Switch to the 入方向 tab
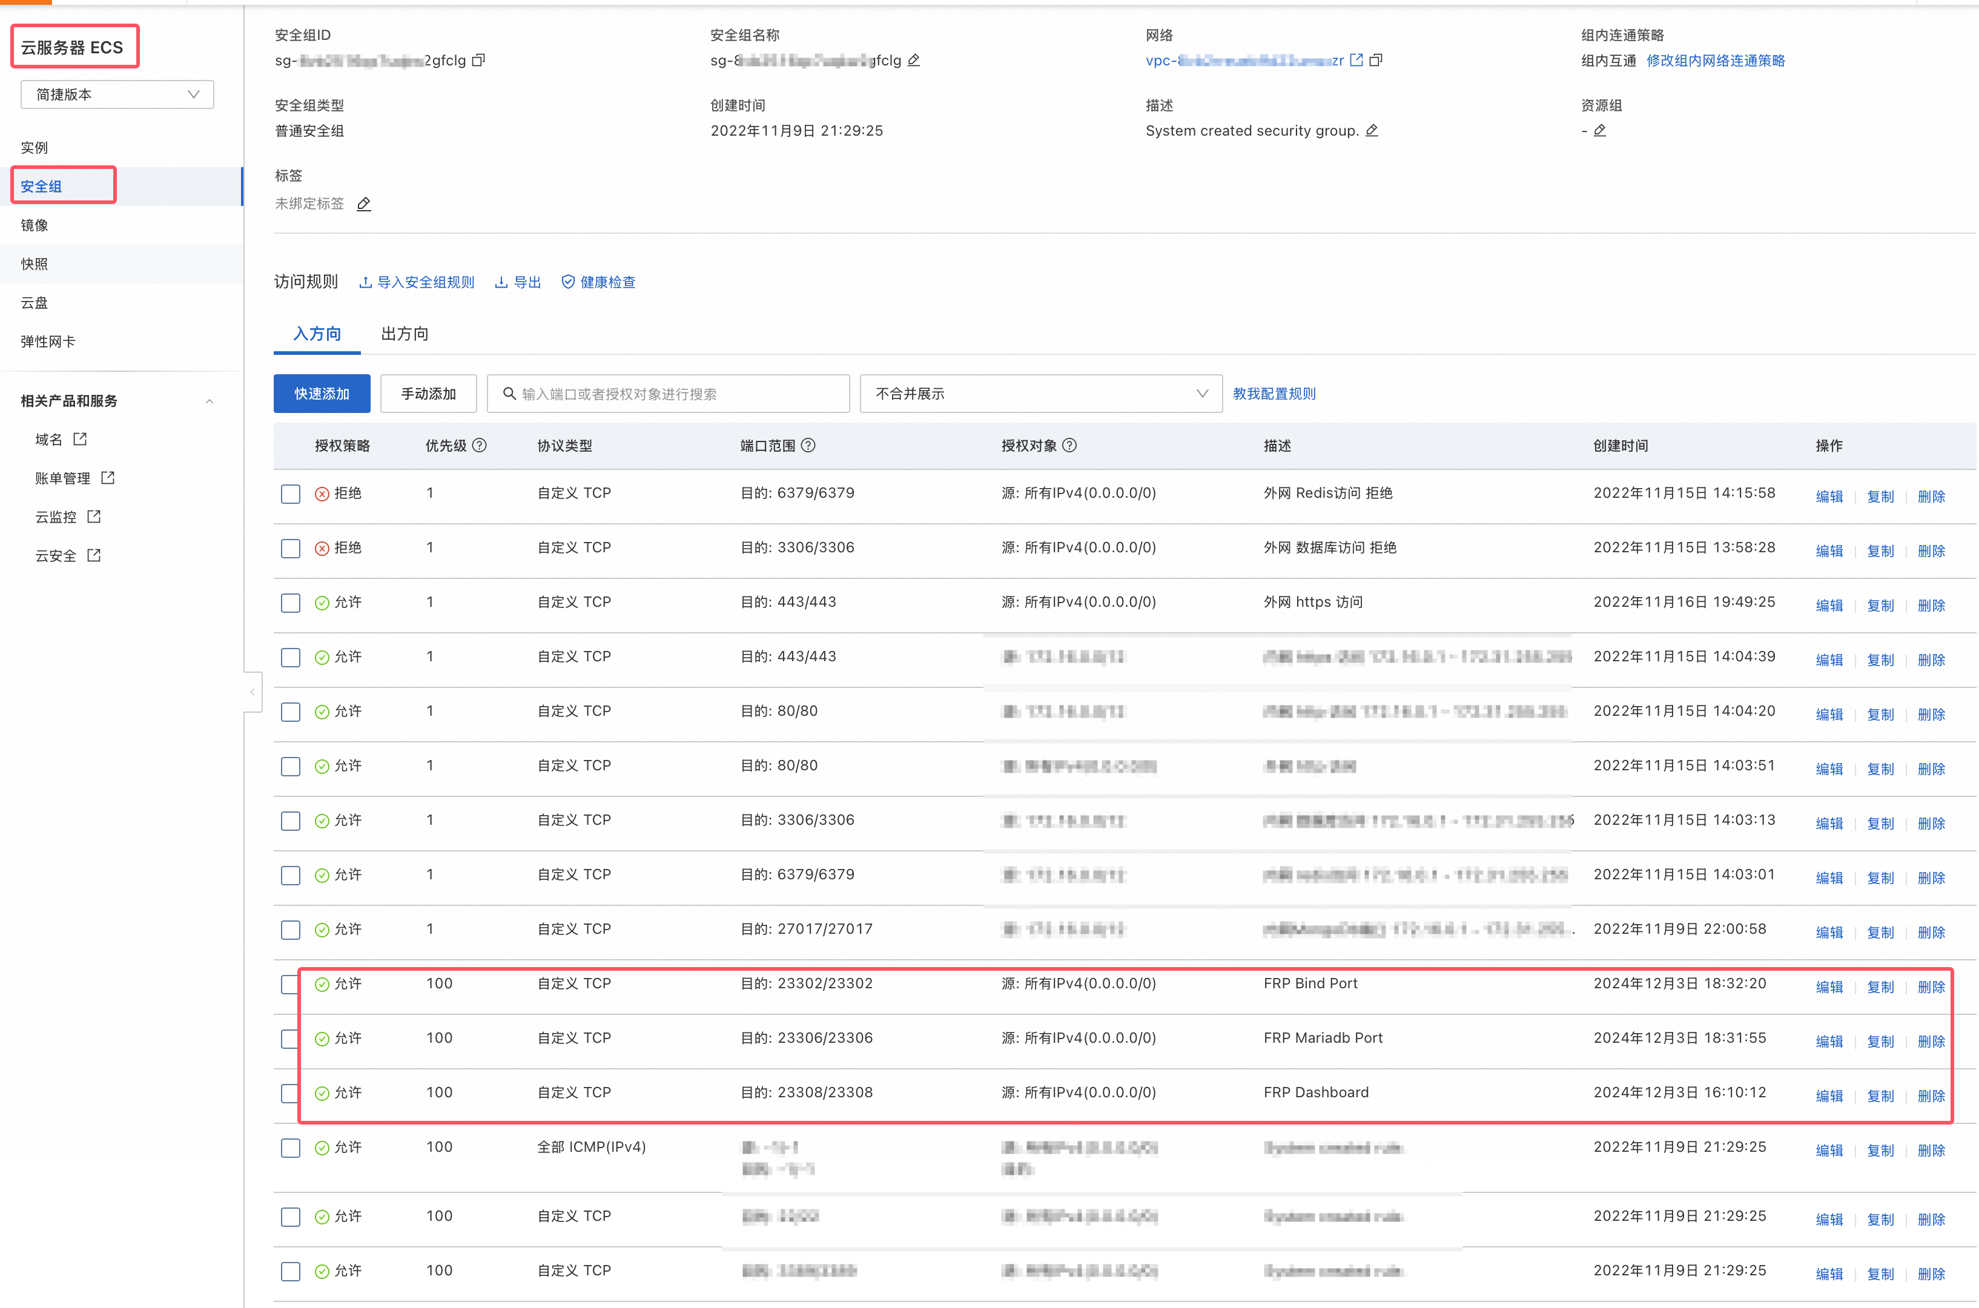Image resolution: width=1979 pixels, height=1308 pixels. pyautogui.click(x=317, y=334)
